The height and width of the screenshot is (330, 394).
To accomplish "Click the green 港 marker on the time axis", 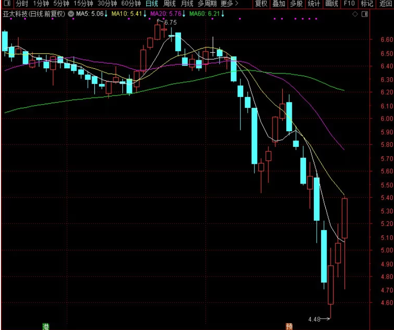I will 46,327.
